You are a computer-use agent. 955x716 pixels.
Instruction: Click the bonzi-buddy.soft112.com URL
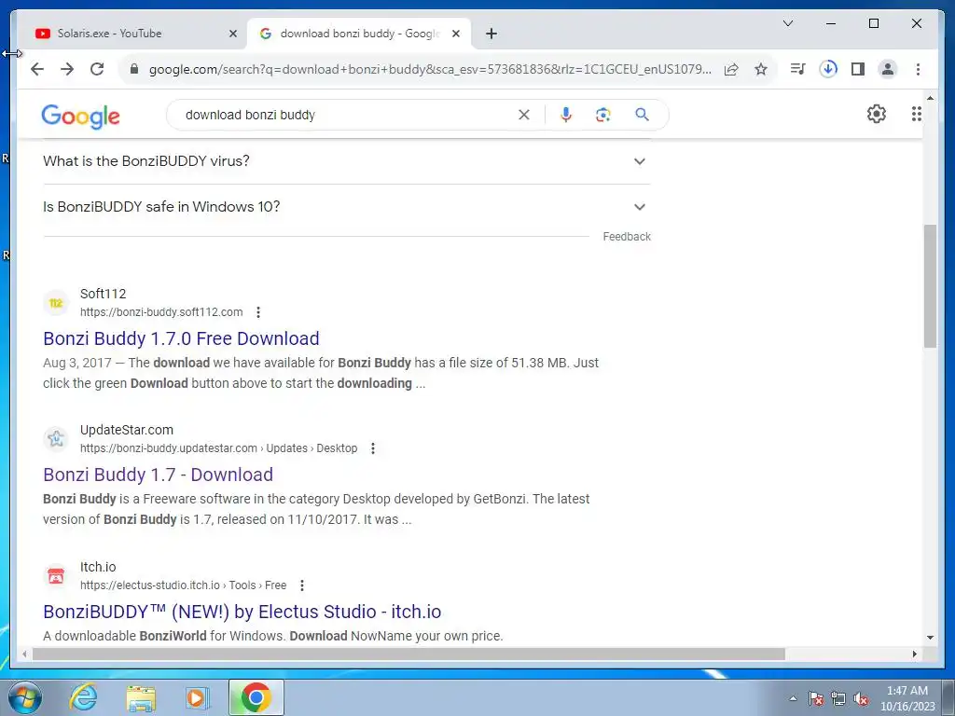tap(161, 312)
